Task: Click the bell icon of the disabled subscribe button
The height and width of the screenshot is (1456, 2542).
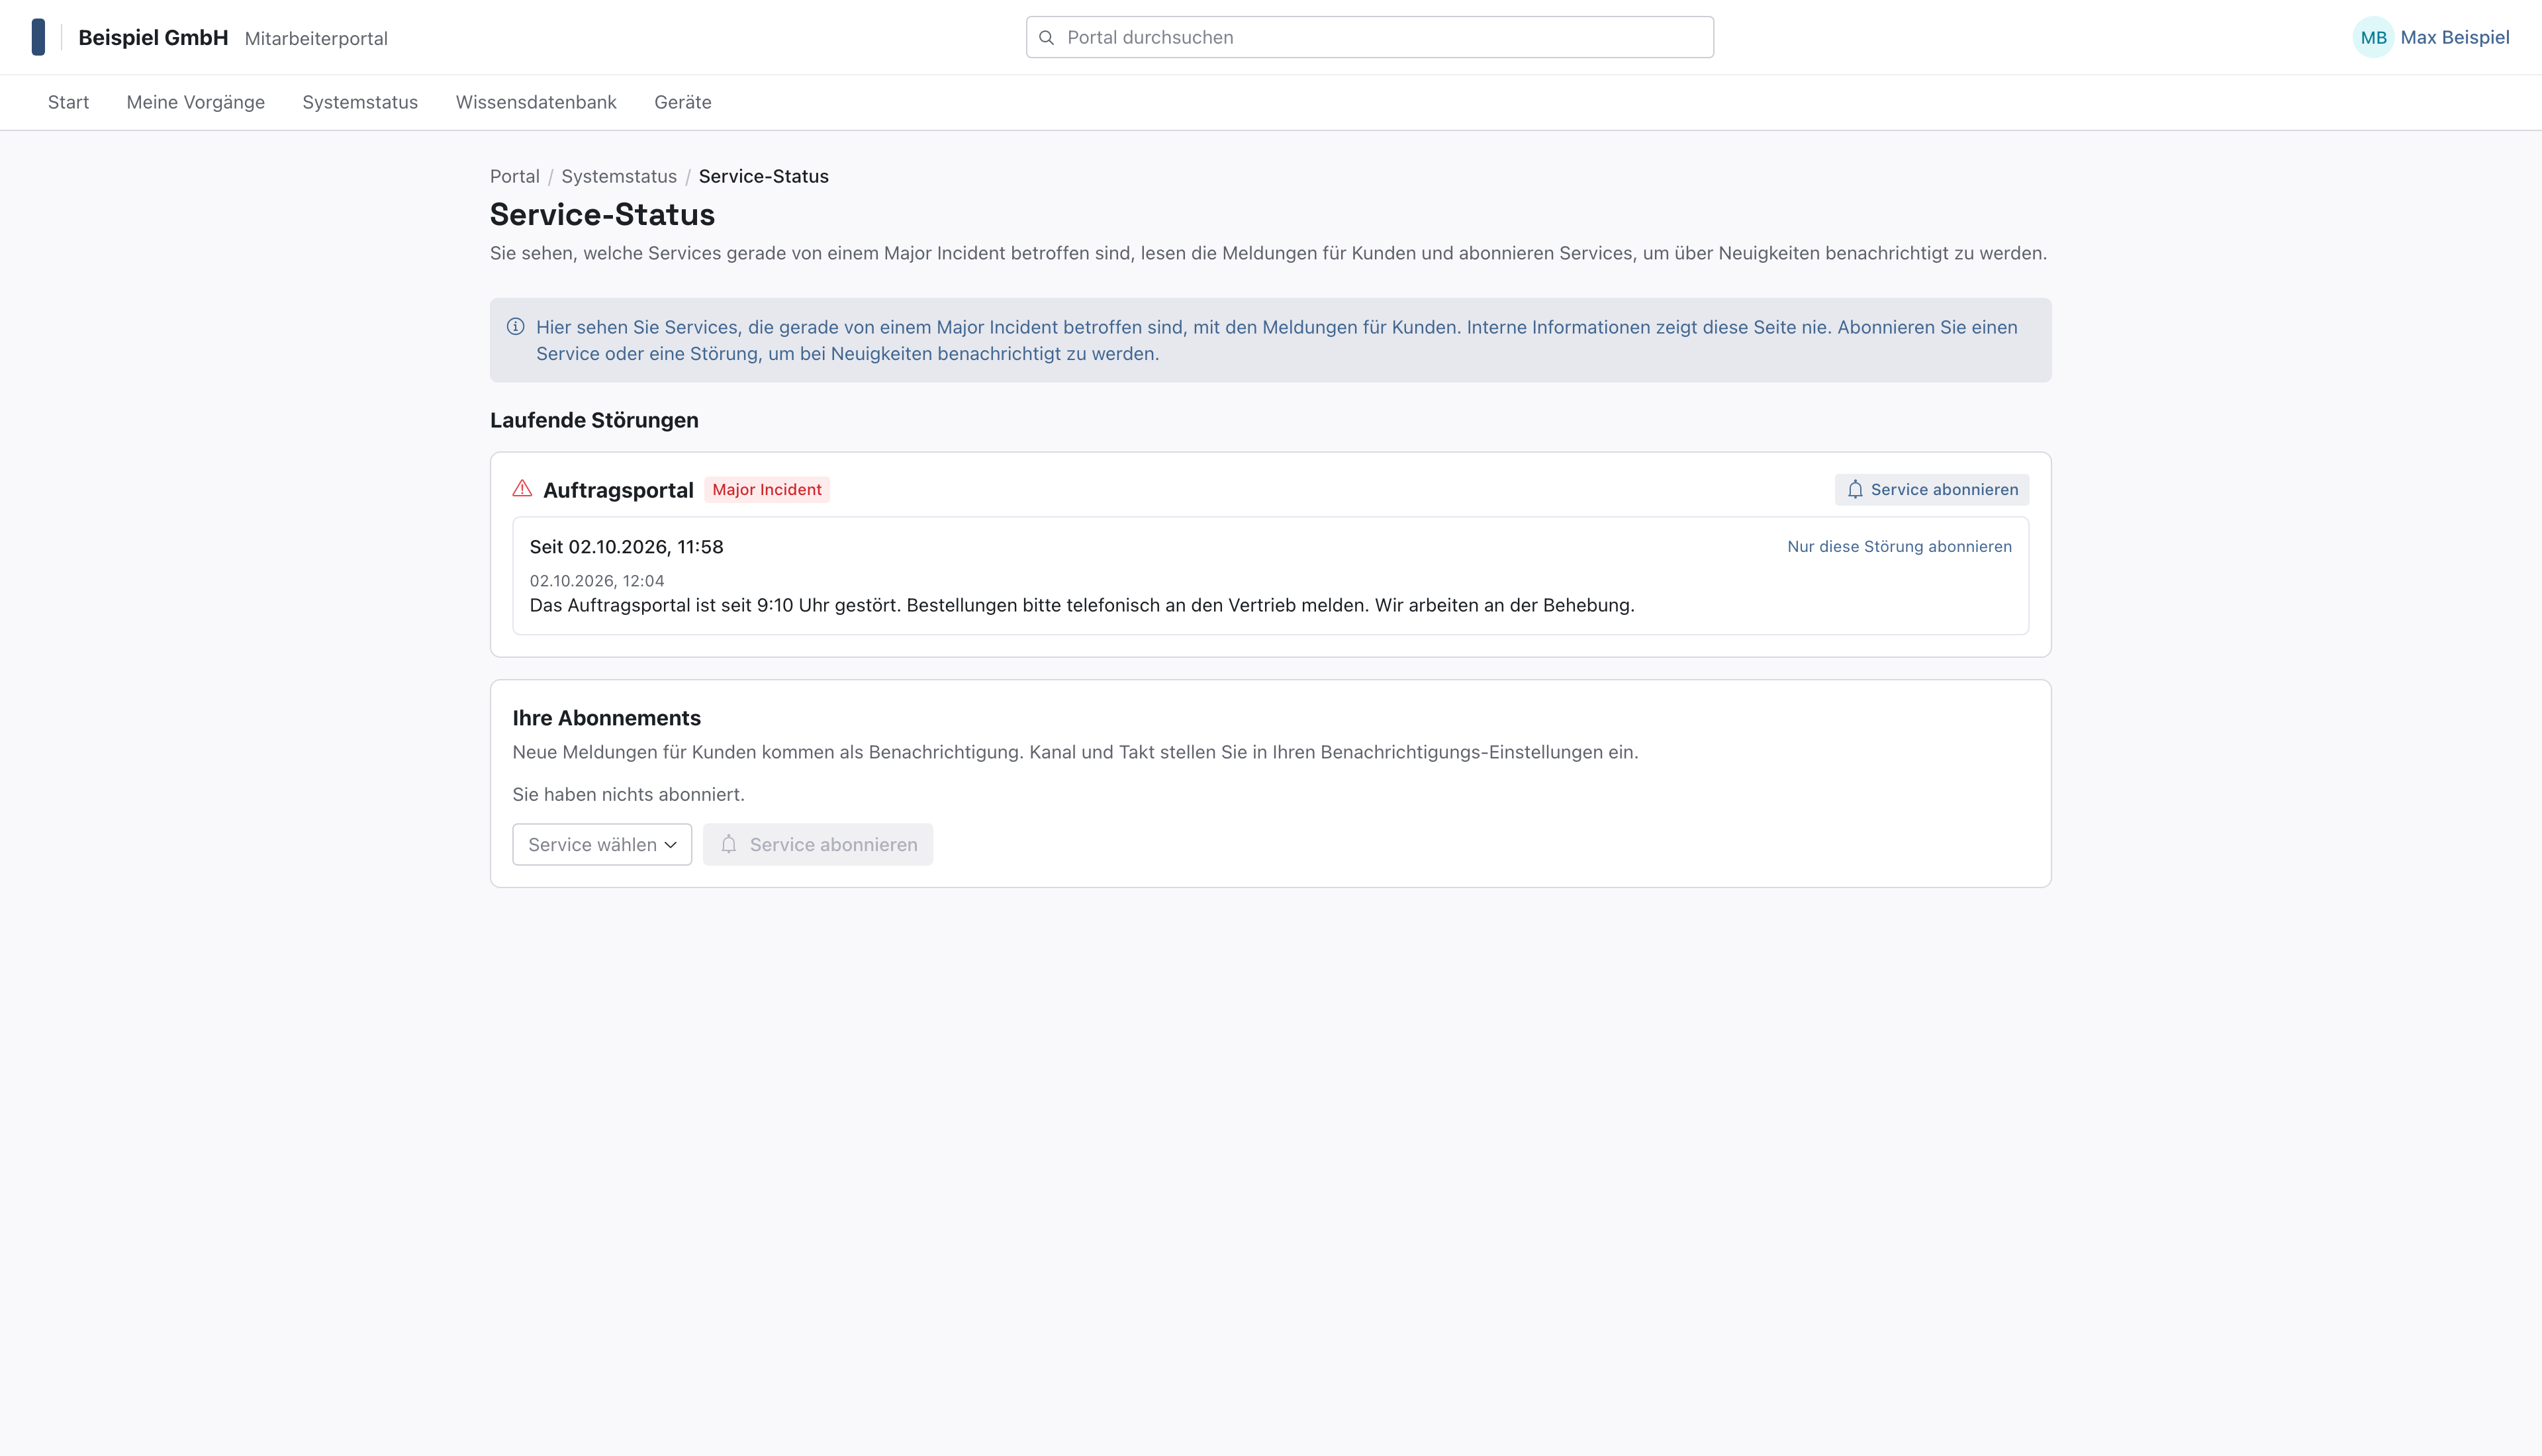Action: point(729,845)
